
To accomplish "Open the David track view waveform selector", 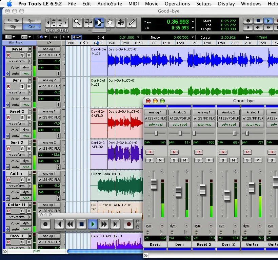I will pos(19,61).
